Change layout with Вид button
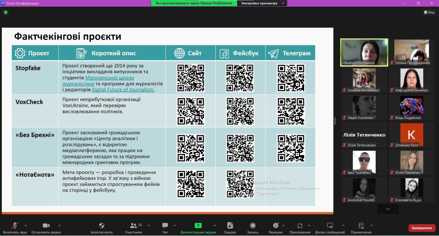 pyautogui.click(x=429, y=12)
